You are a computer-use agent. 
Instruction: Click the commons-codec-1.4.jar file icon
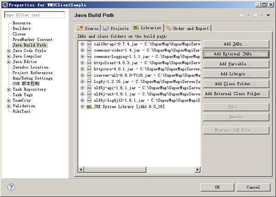point(89,50)
